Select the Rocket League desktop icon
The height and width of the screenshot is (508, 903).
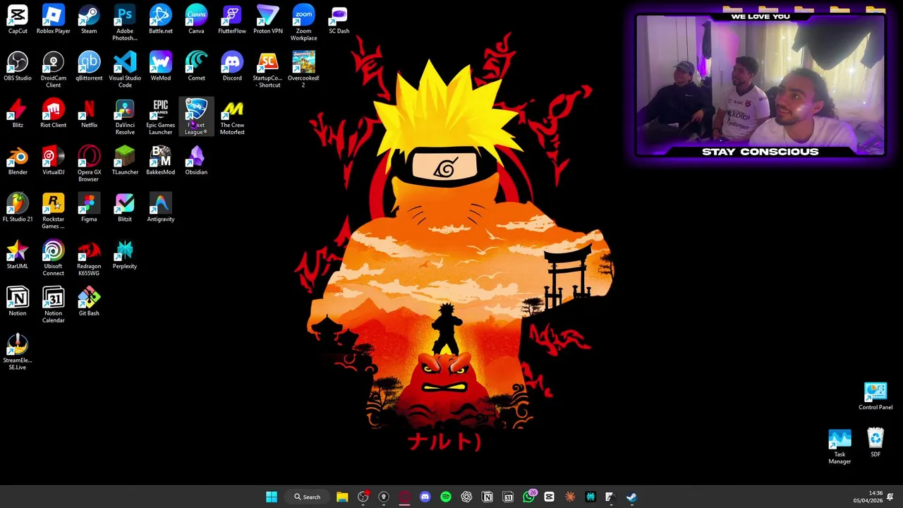pyautogui.click(x=196, y=117)
